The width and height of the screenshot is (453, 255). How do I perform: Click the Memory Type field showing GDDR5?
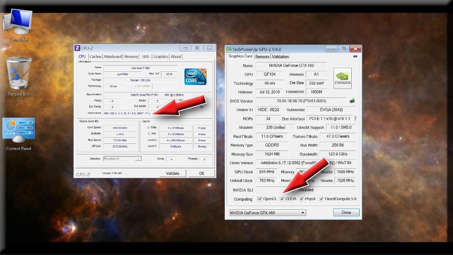pos(272,145)
